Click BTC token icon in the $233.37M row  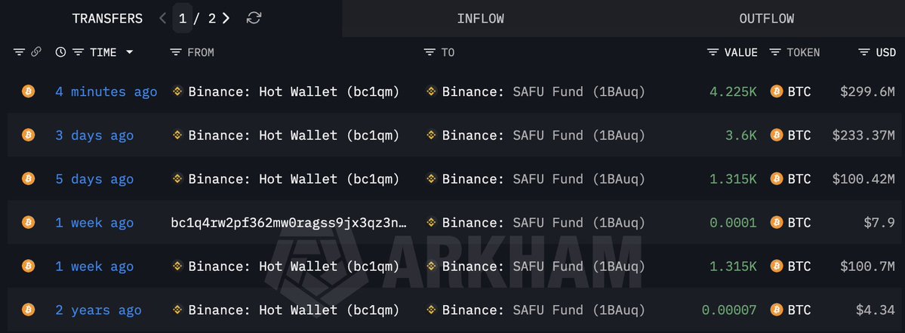775,135
